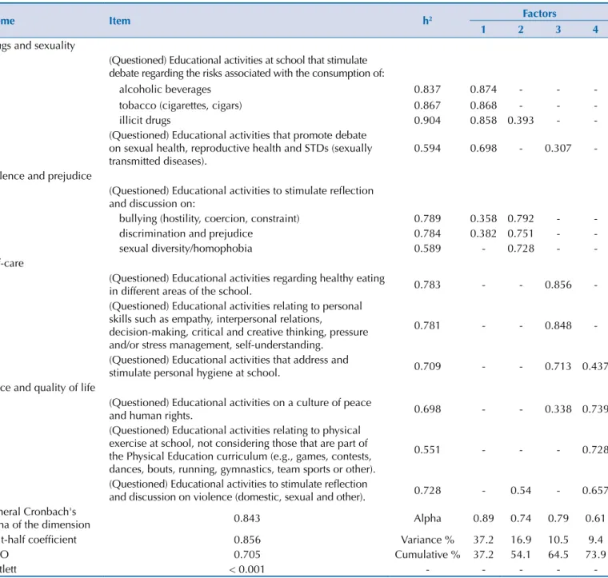Select the 'illicit drugs' item text
608x578 pixels.
[145, 121]
